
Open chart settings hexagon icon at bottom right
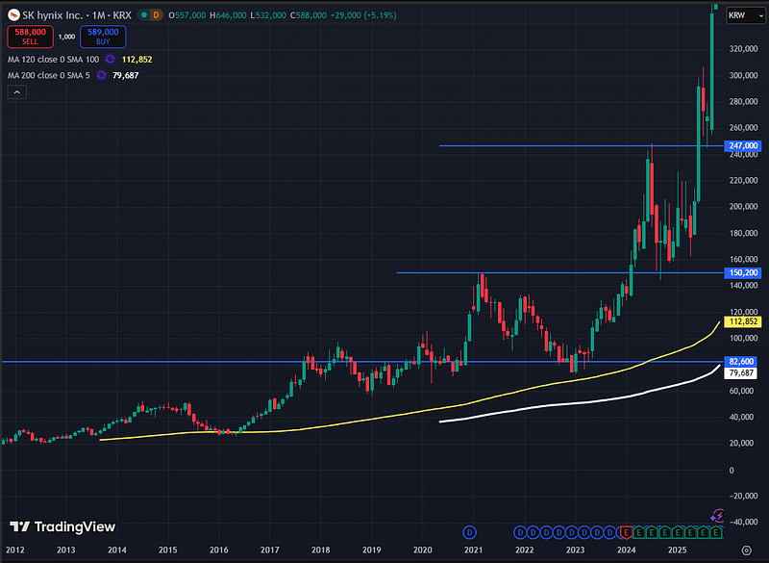(747, 550)
